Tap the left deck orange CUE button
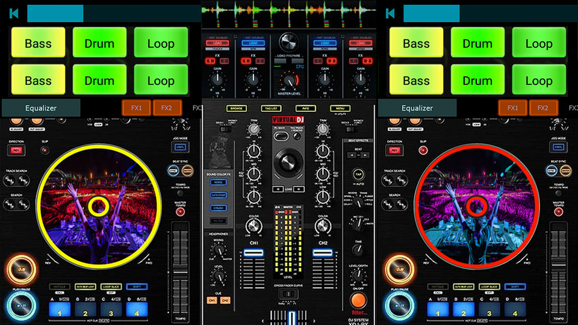578x325 pixels. (22, 270)
